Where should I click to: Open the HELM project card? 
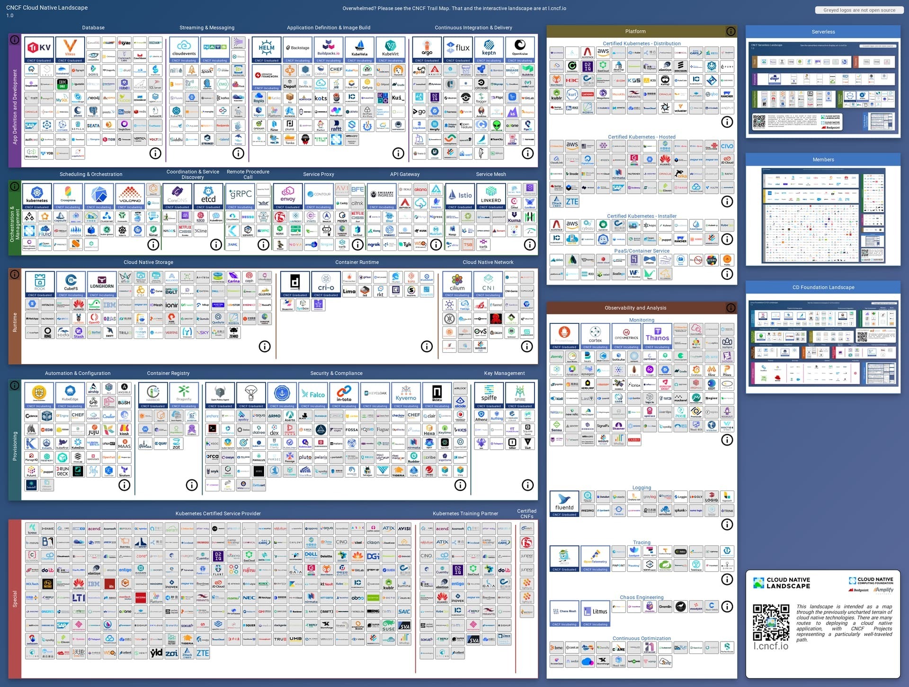(x=267, y=50)
